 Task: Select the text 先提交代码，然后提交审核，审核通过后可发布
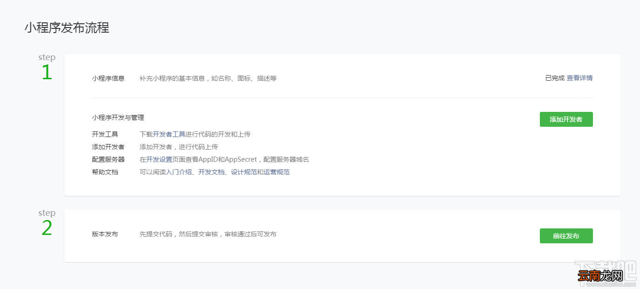pyautogui.click(x=208, y=234)
